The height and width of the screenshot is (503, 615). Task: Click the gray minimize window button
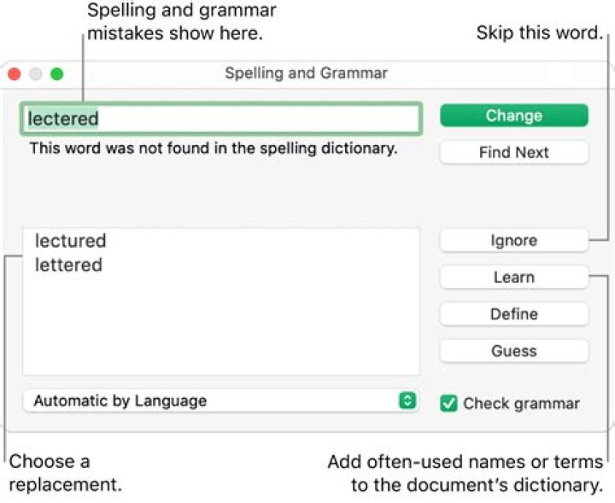36,73
